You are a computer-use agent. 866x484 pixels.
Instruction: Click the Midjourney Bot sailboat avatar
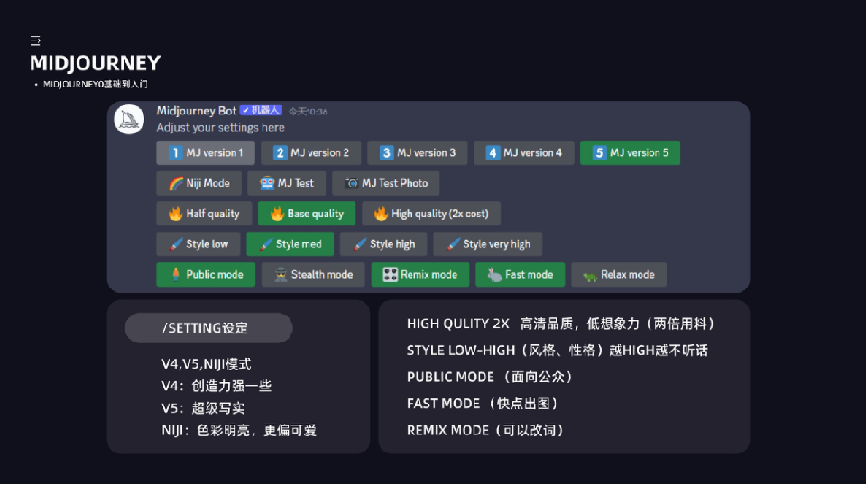[130, 120]
